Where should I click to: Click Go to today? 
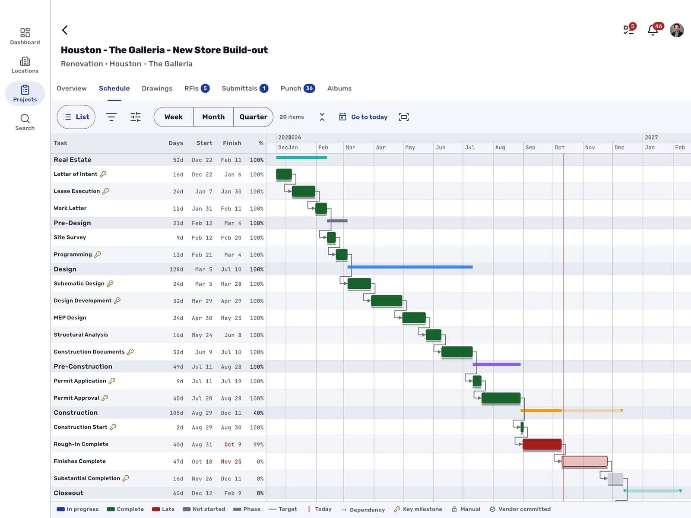pos(363,117)
